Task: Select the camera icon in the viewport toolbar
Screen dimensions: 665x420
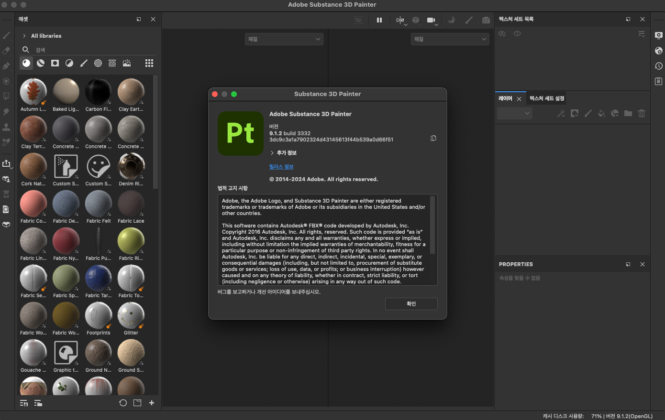Action: (431, 20)
